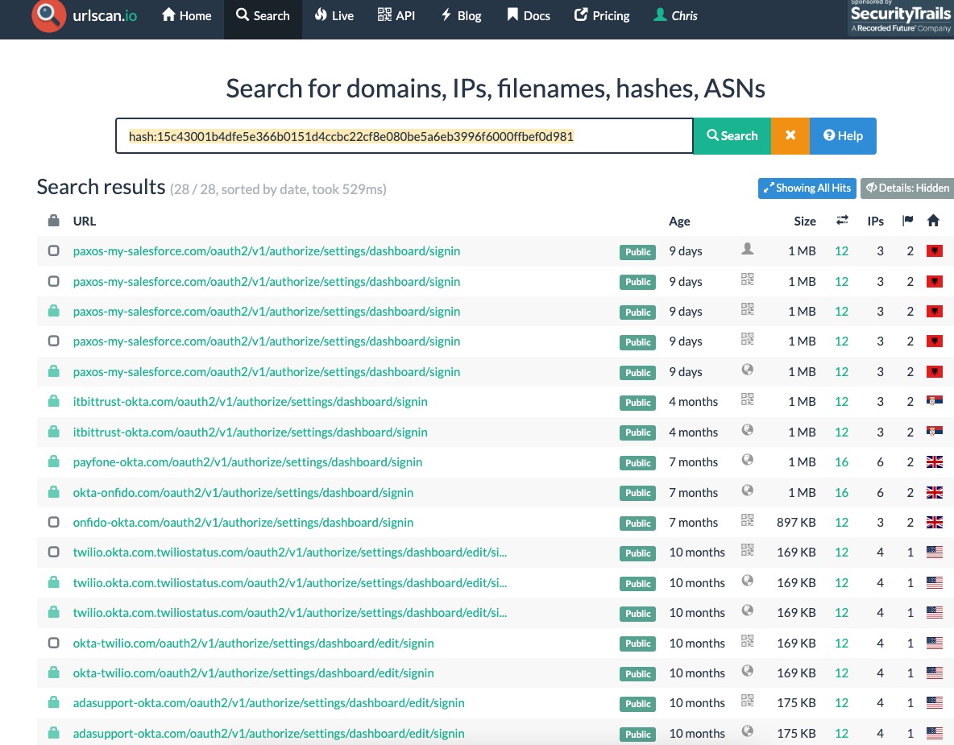
Task: Open itbittrust-okta URL in row with QR icon
Action: click(x=250, y=401)
